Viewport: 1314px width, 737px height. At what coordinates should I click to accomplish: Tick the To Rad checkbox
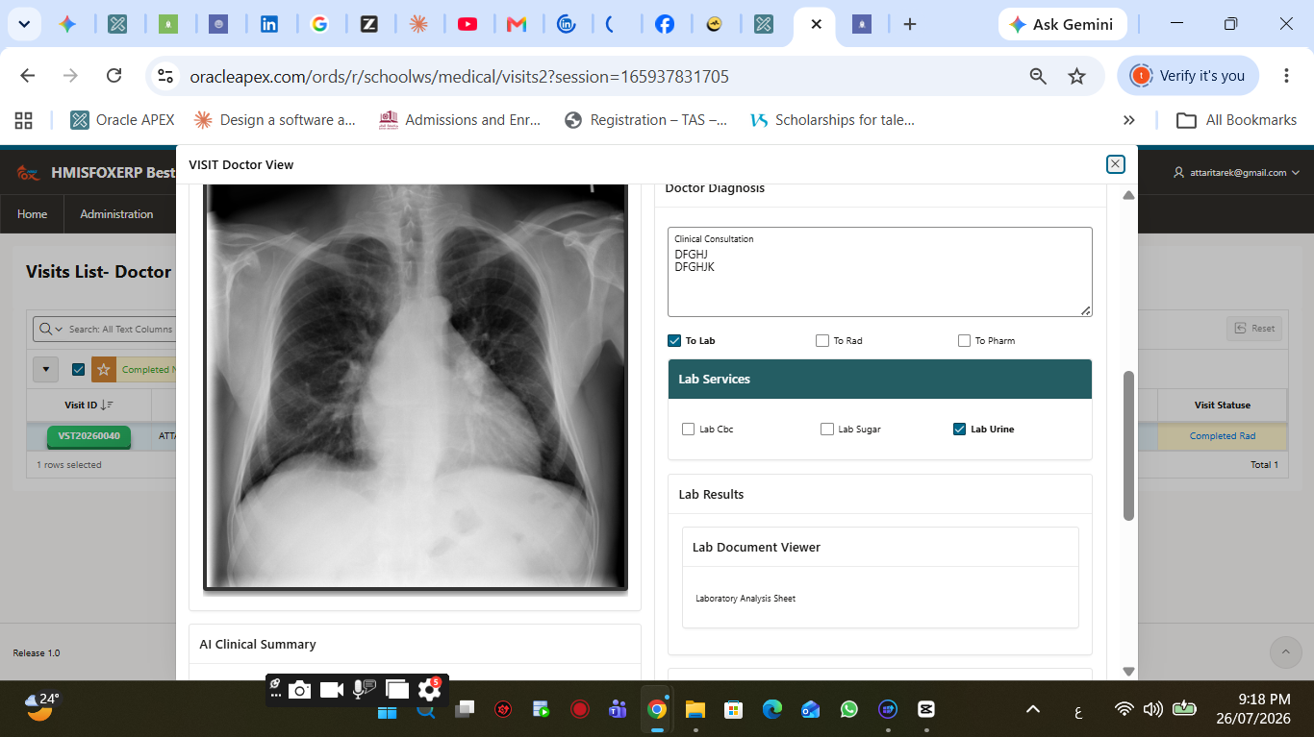pyautogui.click(x=822, y=340)
